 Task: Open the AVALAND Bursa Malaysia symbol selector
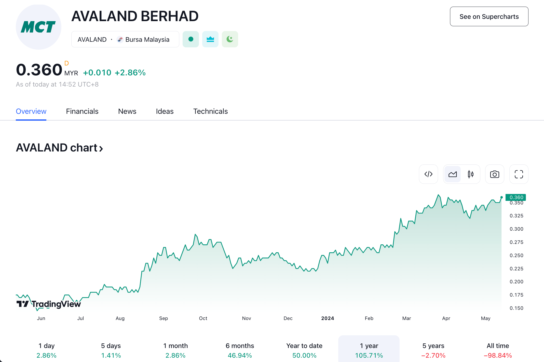[125, 39]
